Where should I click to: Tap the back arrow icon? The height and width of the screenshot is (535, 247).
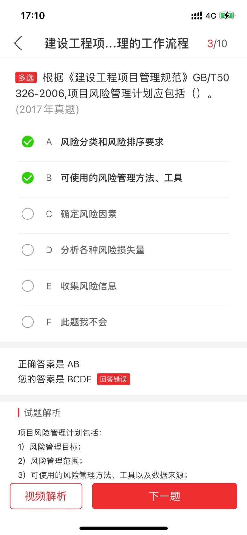tap(18, 43)
